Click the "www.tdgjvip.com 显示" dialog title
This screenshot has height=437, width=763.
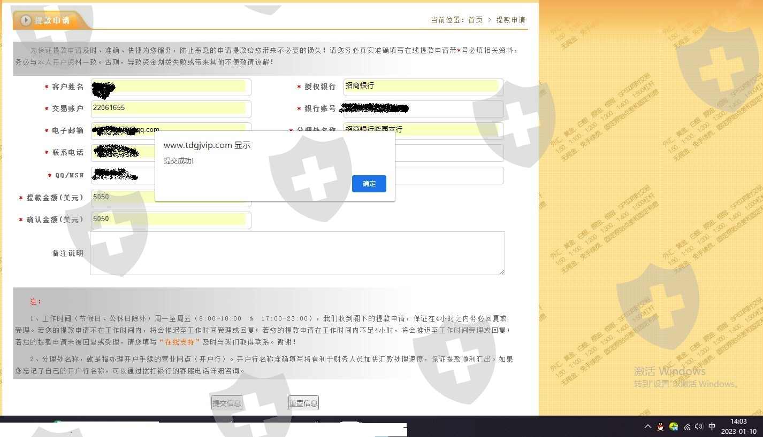tap(207, 145)
